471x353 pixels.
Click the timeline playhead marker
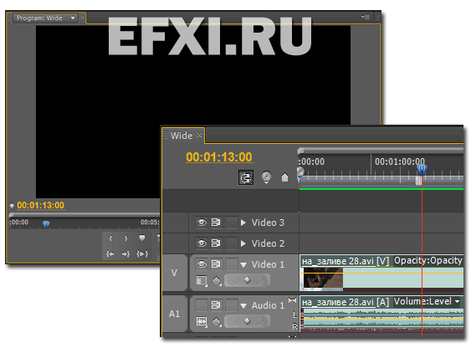(422, 170)
